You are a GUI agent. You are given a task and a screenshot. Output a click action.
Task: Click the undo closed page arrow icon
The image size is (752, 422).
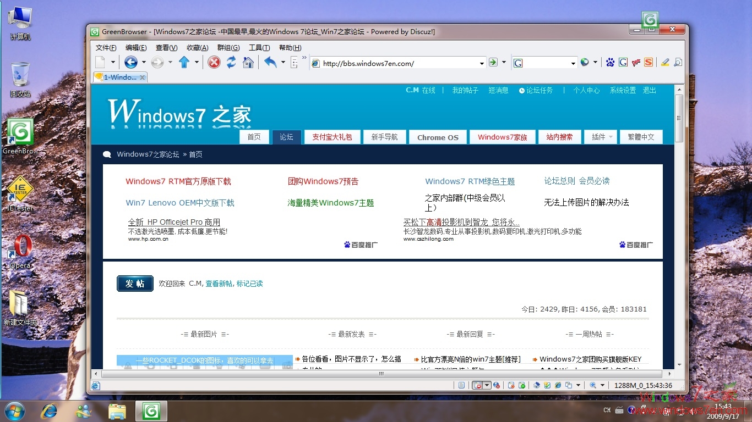(270, 62)
